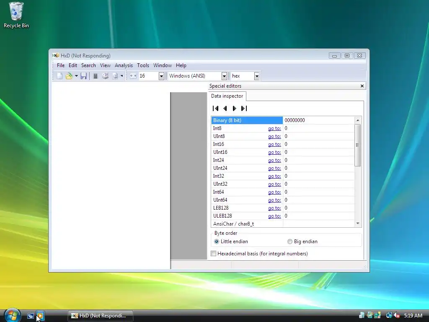Click the Data inspector vertical scrollbar thumb

(358, 145)
